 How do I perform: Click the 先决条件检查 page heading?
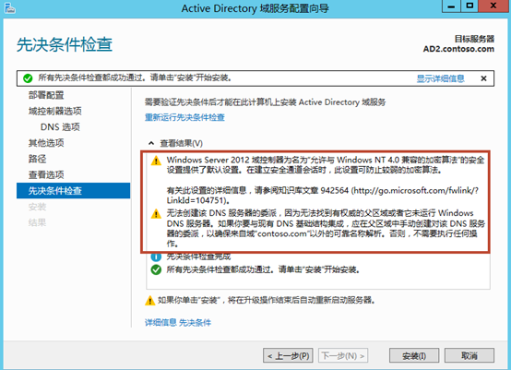tap(65, 44)
